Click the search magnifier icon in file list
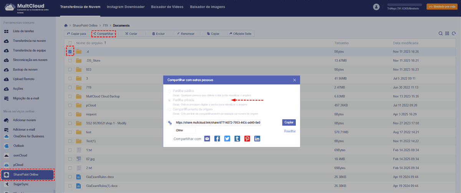The width and height of the screenshot is (461, 193). point(441,34)
